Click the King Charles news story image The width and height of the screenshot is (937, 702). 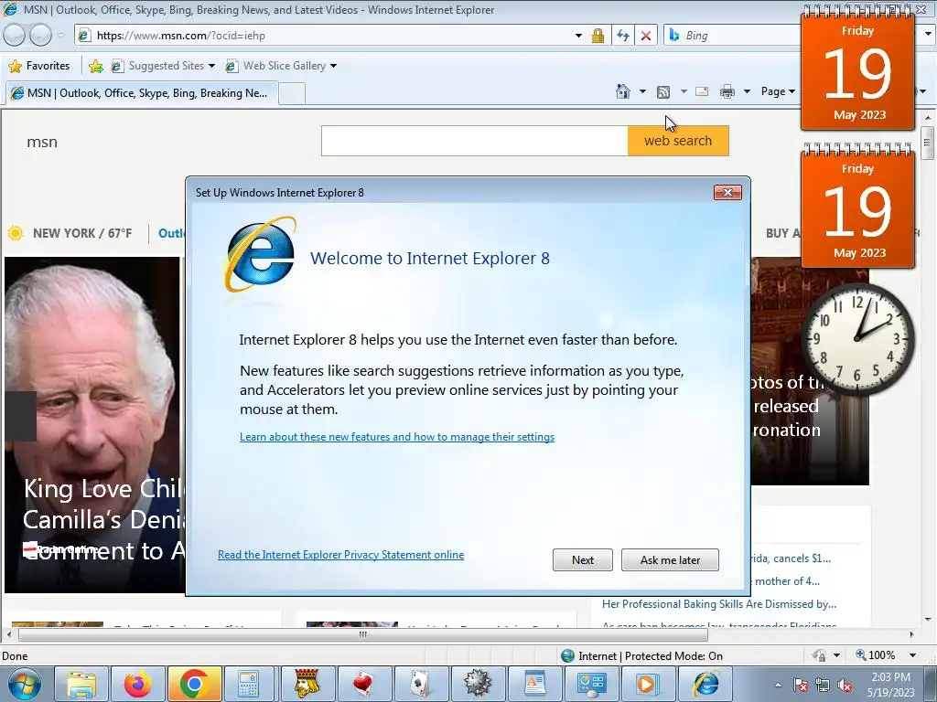92,425
